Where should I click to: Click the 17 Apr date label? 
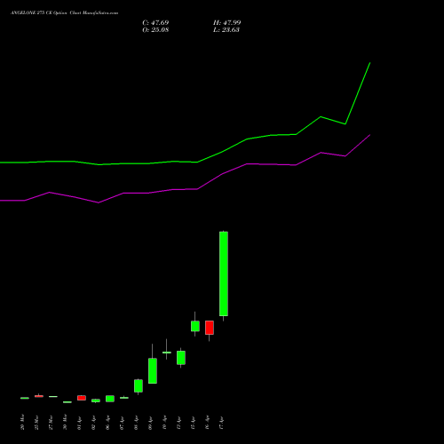pyautogui.click(x=221, y=423)
